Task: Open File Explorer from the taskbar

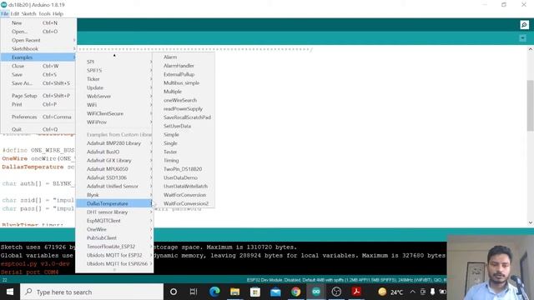Action: point(234,292)
